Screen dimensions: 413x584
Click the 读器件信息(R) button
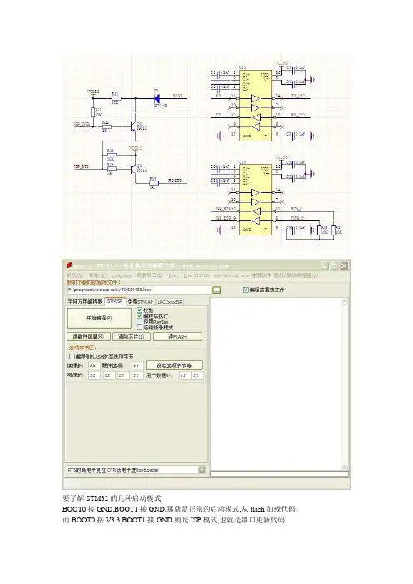89,337
